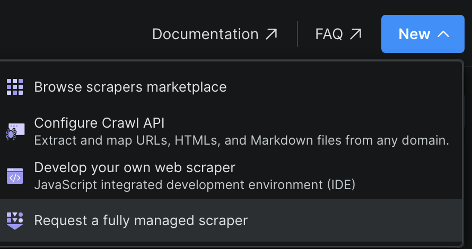Click the 'New' text label on the button
The image size is (472, 249).
tap(414, 34)
